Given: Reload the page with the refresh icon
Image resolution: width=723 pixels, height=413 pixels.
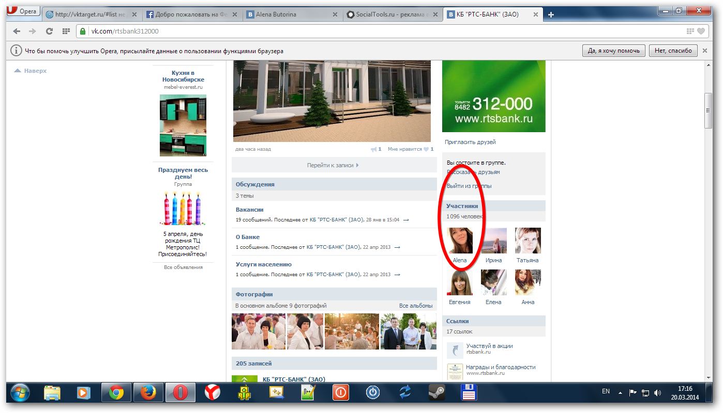Looking at the screenshot, I should [x=49, y=31].
